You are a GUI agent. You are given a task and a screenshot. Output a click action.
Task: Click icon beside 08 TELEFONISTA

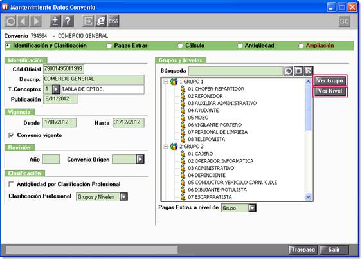(x=183, y=139)
